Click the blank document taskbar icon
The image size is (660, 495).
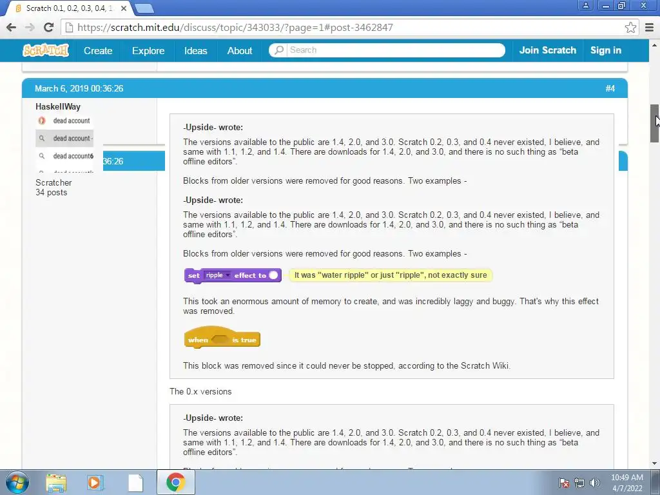[135, 482]
